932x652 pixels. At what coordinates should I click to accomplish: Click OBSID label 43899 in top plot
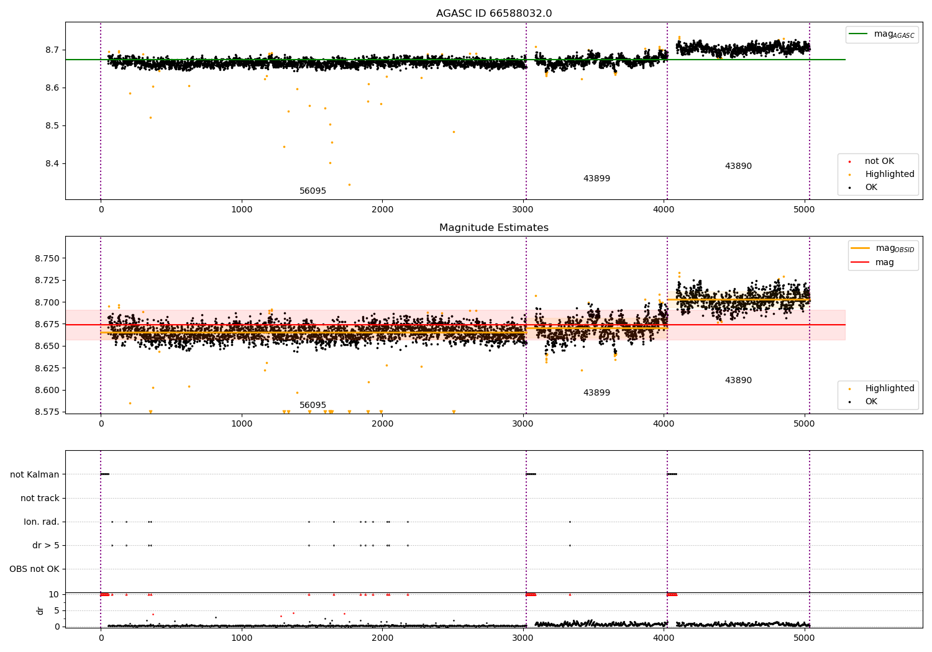click(x=596, y=179)
